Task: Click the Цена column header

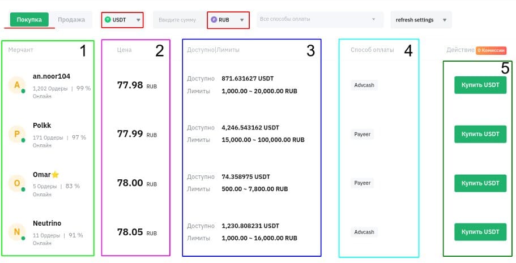Action: pyautogui.click(x=125, y=50)
